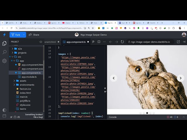The height and width of the screenshot is (140, 187).
Task: Click the preview URL address field
Action: click(x=150, y=42)
